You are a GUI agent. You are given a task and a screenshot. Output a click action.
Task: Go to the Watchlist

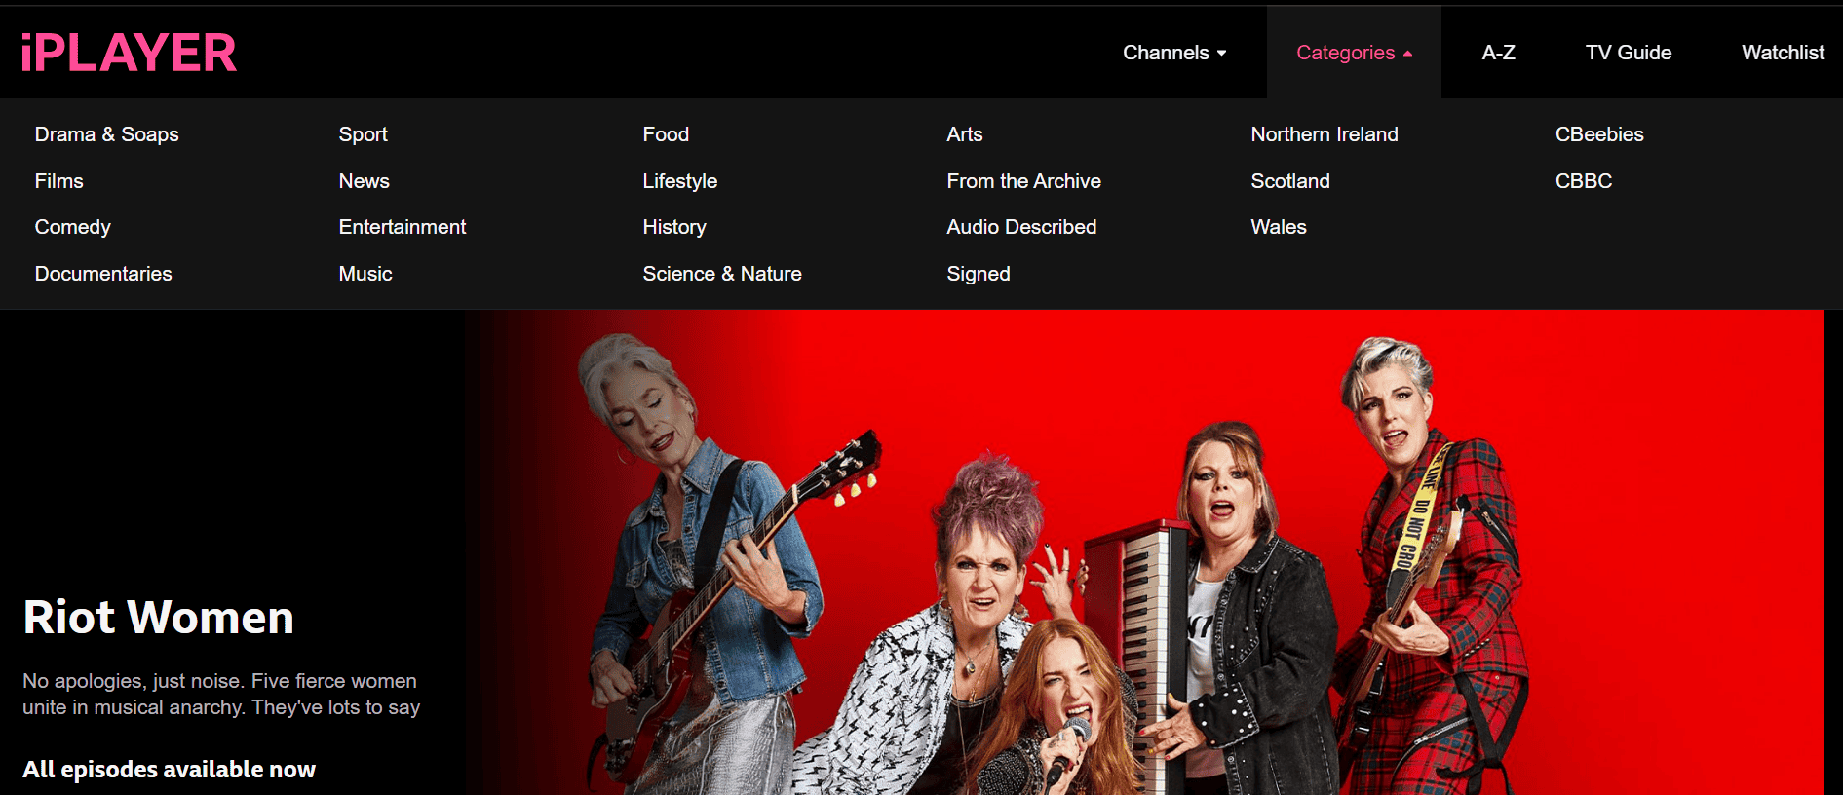click(1783, 53)
